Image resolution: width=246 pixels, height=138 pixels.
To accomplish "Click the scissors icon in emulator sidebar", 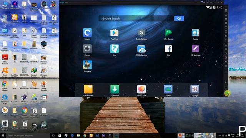I will click(226, 19).
